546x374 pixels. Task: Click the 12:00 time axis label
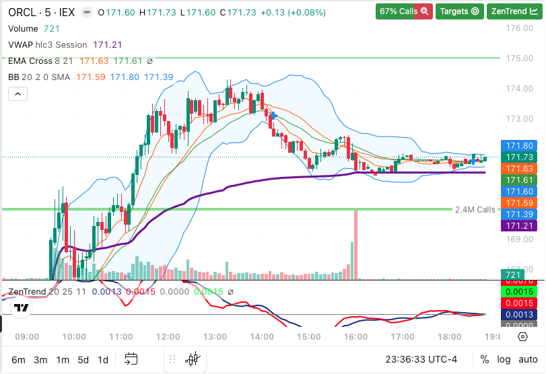[x=168, y=337]
